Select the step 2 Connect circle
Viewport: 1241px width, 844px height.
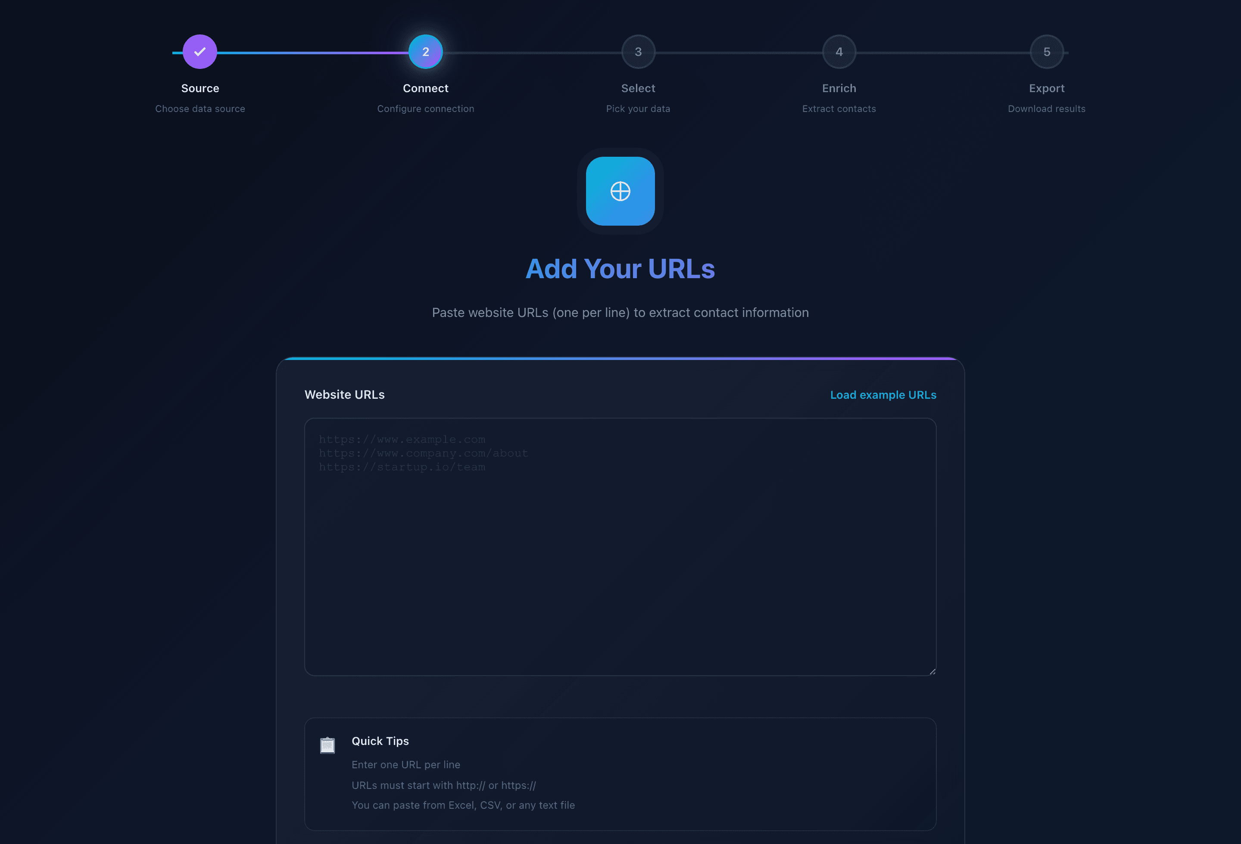tap(426, 52)
